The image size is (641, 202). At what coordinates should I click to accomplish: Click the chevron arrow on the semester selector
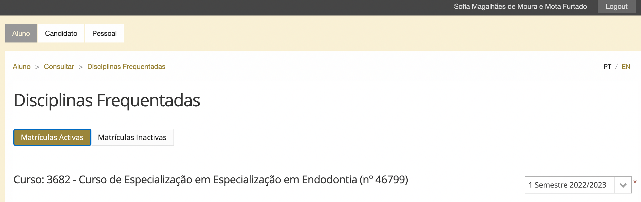click(623, 185)
